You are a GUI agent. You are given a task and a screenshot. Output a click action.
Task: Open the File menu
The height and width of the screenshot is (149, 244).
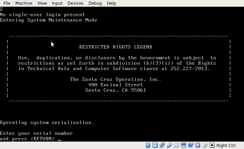point(7,3)
